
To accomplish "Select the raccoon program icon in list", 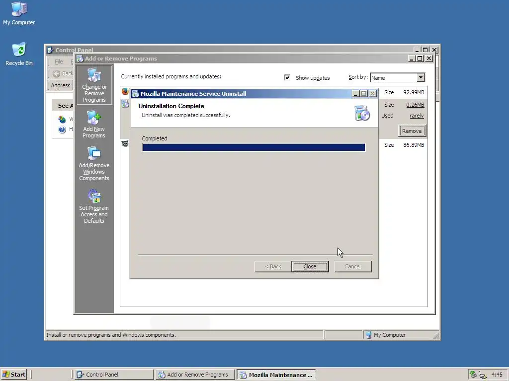I will click(125, 143).
